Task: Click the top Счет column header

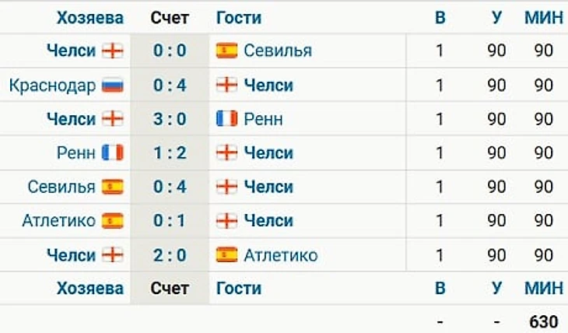Action: click(170, 18)
